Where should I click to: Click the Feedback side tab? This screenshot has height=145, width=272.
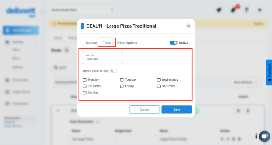pyautogui.click(x=269, y=72)
